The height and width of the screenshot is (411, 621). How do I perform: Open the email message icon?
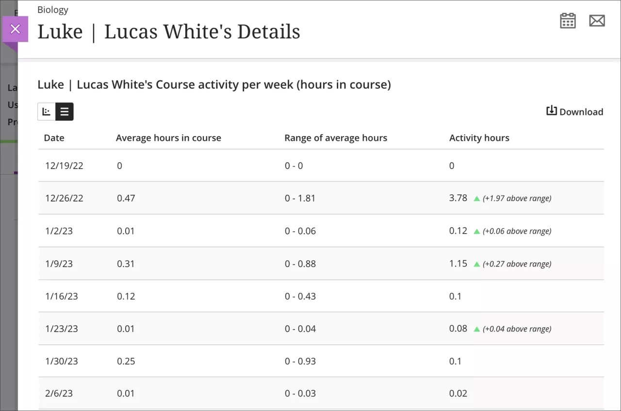point(597,20)
